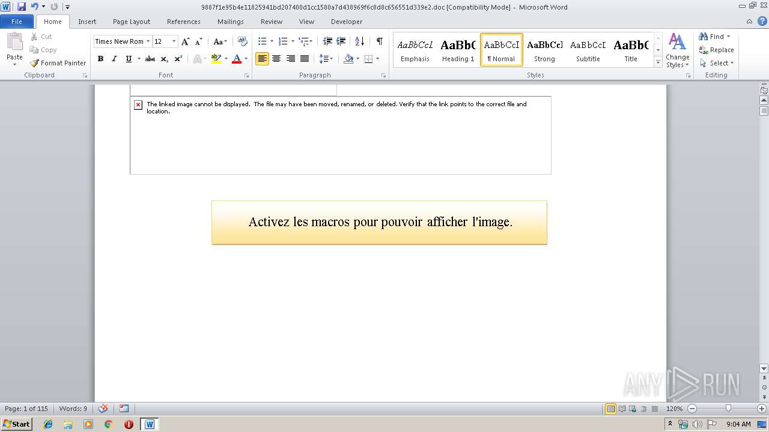769x432 pixels.
Task: Expand the Bullets list dropdown
Action: tap(272, 41)
